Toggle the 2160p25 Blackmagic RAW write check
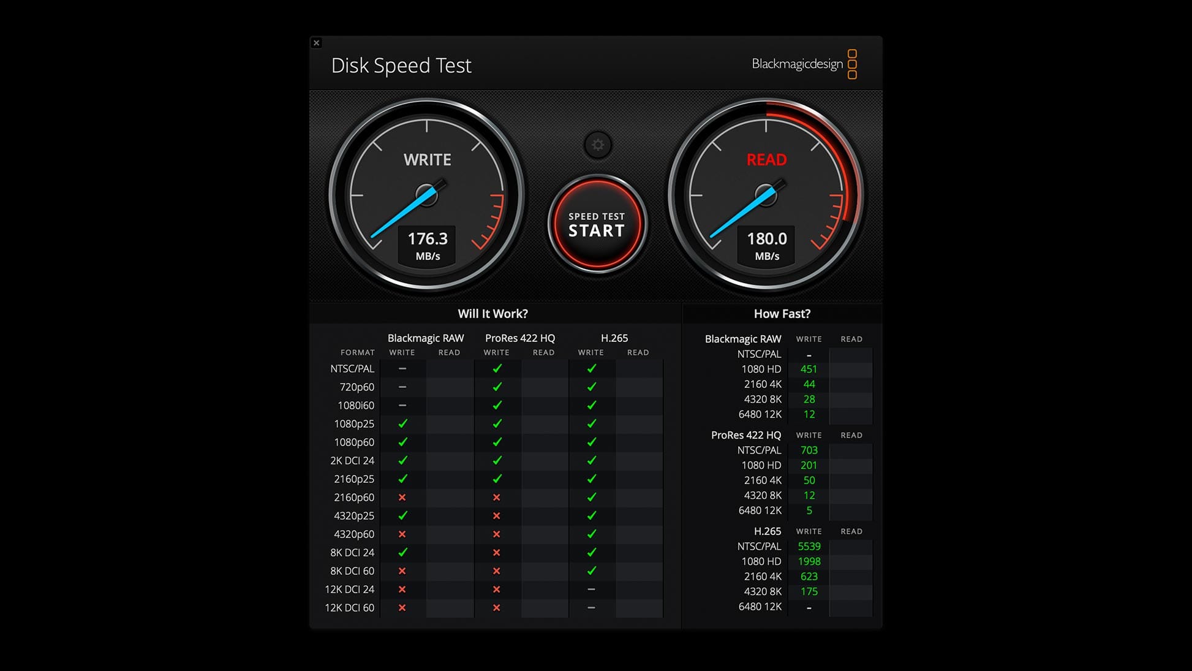Screen dimensions: 1192x671 [402, 479]
